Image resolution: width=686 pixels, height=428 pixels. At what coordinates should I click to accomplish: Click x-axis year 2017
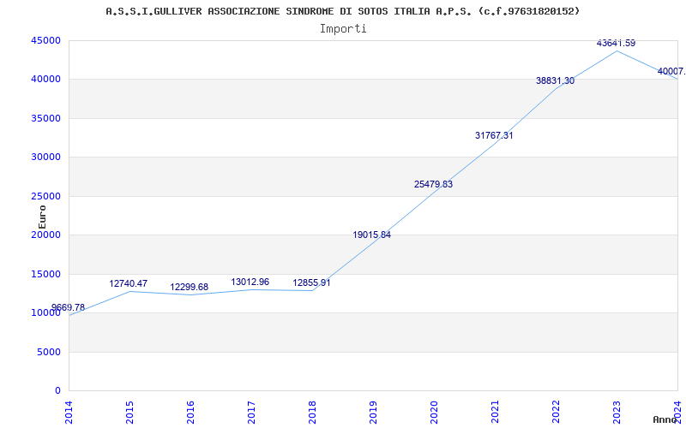click(x=251, y=412)
